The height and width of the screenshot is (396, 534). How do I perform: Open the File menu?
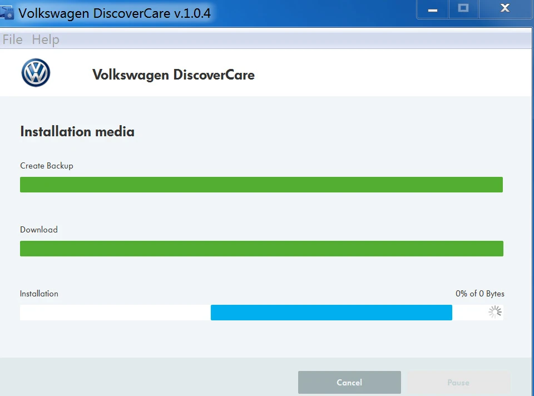13,39
